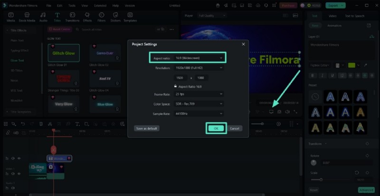The image size is (380, 196).
Task: Select the Effects toolbar icon
Action: coord(87,18)
